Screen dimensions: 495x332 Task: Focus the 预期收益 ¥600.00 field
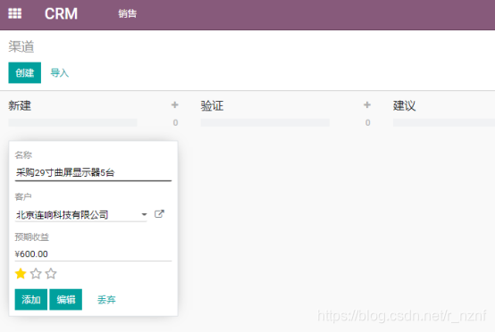[x=93, y=253]
